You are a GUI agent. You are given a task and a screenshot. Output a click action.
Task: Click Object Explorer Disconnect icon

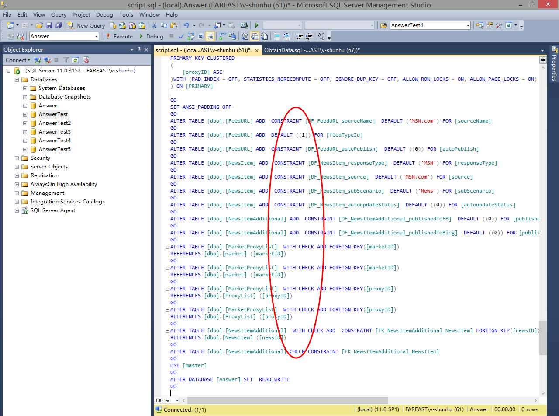tap(47, 60)
